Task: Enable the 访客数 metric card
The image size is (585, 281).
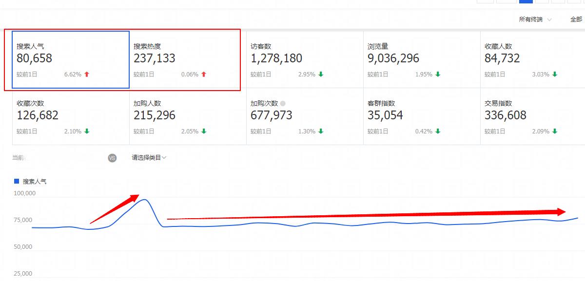Action: click(x=305, y=60)
